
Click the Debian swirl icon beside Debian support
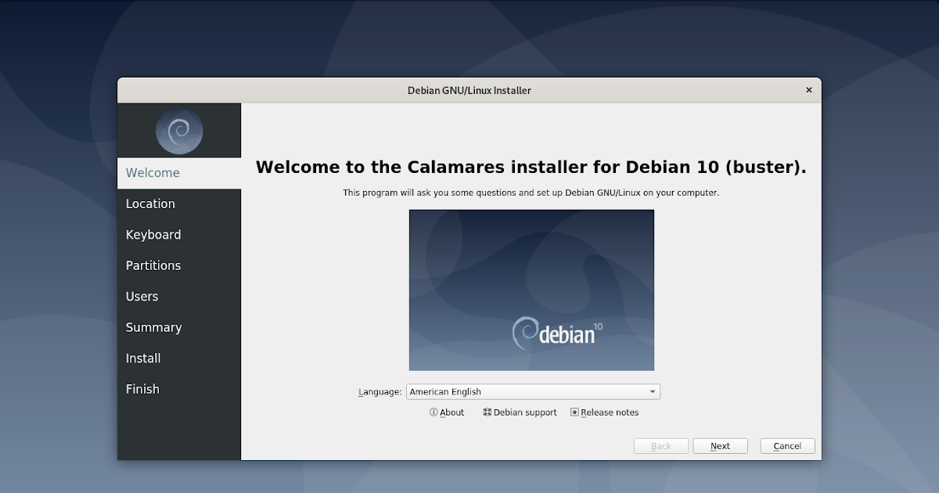tap(486, 412)
